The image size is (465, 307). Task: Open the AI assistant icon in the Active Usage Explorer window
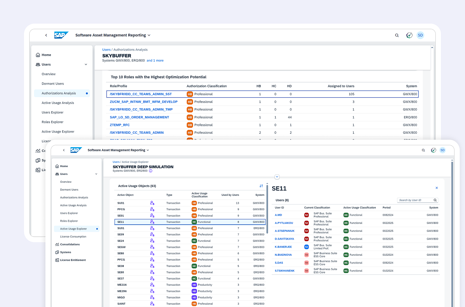pos(433,150)
